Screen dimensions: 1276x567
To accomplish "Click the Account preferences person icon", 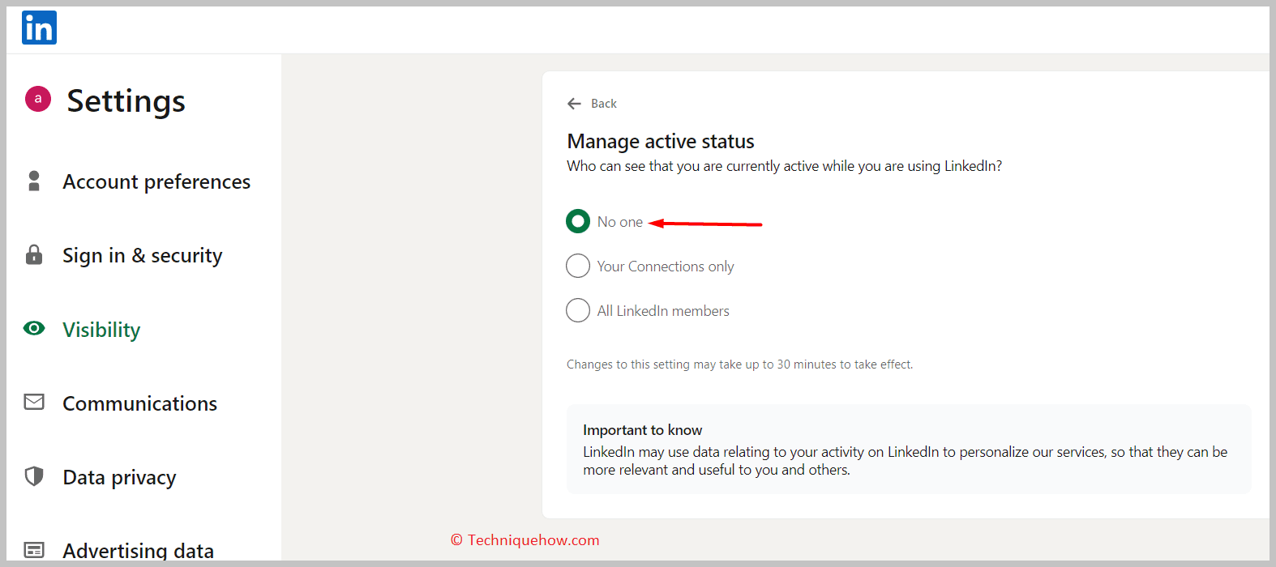I will 34,181.
